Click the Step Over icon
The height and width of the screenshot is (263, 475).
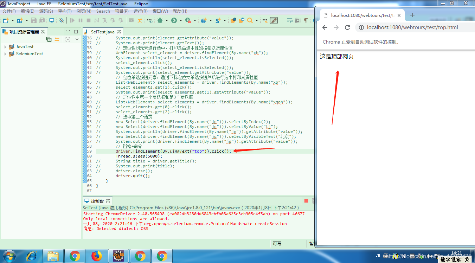tap(113, 20)
